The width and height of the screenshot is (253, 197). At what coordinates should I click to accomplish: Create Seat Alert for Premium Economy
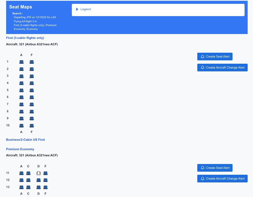click(x=215, y=168)
